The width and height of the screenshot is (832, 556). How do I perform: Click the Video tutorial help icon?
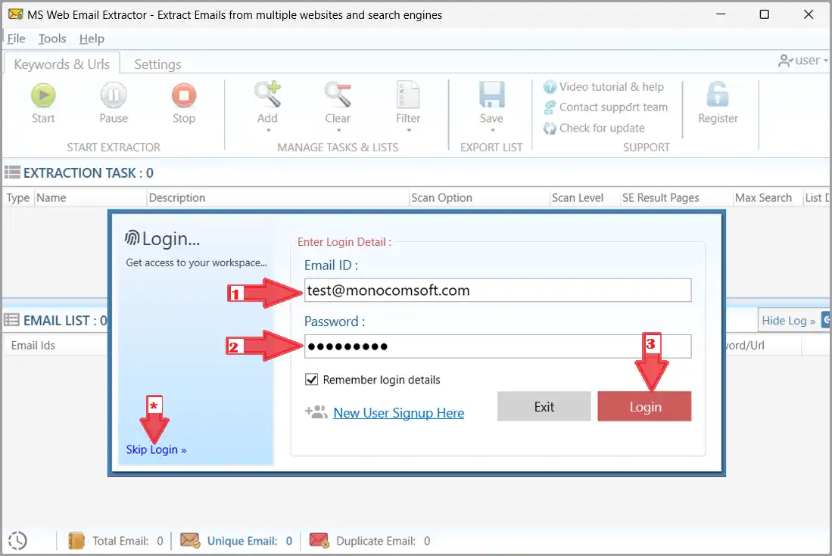pos(550,86)
